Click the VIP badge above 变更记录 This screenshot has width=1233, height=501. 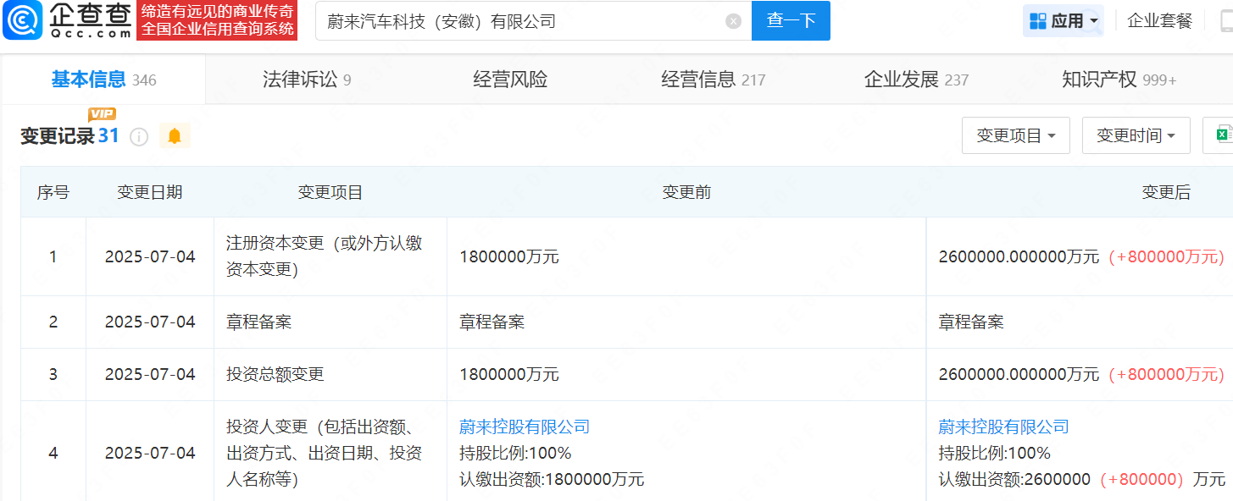point(102,114)
